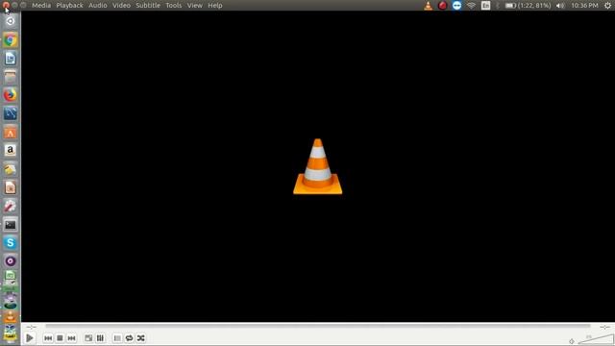615x346 pixels.
Task: Open the Playback menu
Action: tap(69, 6)
